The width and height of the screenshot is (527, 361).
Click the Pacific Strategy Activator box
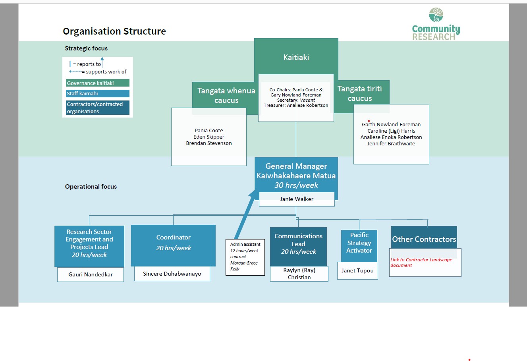coord(359,243)
